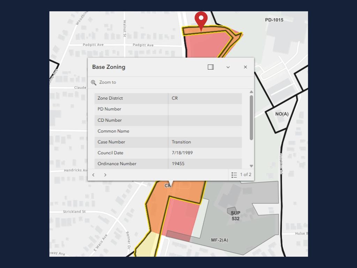Screen dimensions: 357x268
Task: Open the feature list menu icon
Action: coord(234,175)
